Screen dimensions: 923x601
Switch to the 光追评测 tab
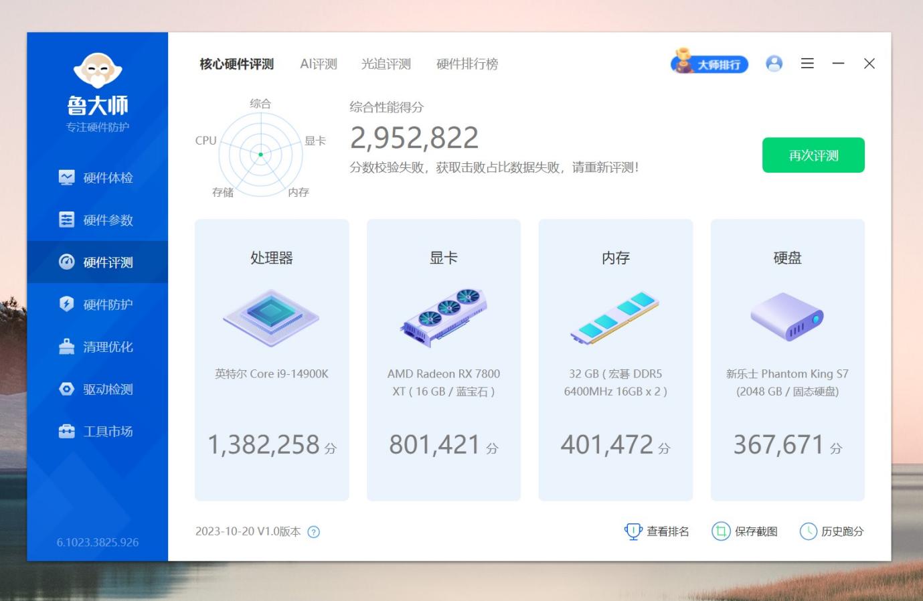click(x=386, y=64)
